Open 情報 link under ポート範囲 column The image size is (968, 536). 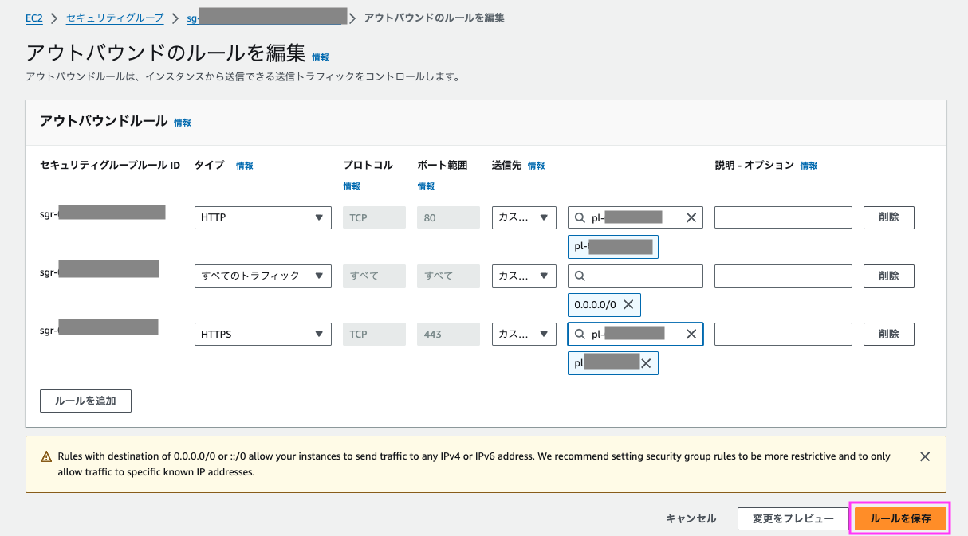[x=426, y=186]
